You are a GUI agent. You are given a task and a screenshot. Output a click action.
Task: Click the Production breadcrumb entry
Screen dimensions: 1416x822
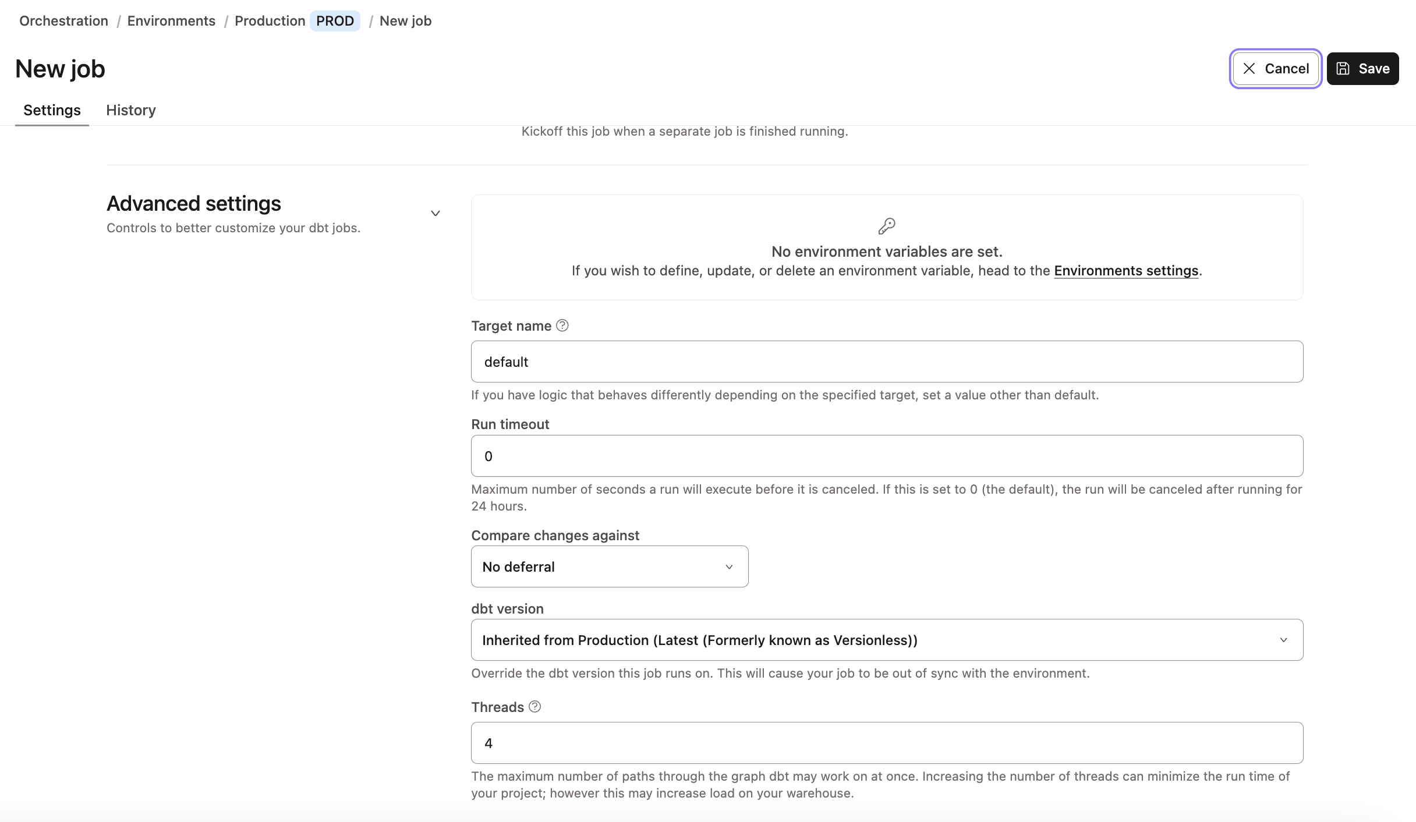pyautogui.click(x=270, y=20)
